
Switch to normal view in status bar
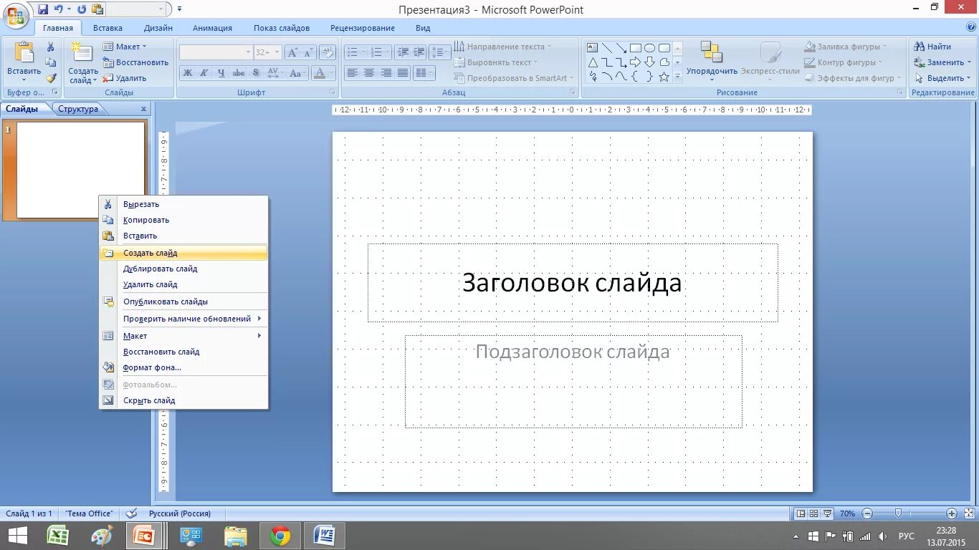(801, 513)
